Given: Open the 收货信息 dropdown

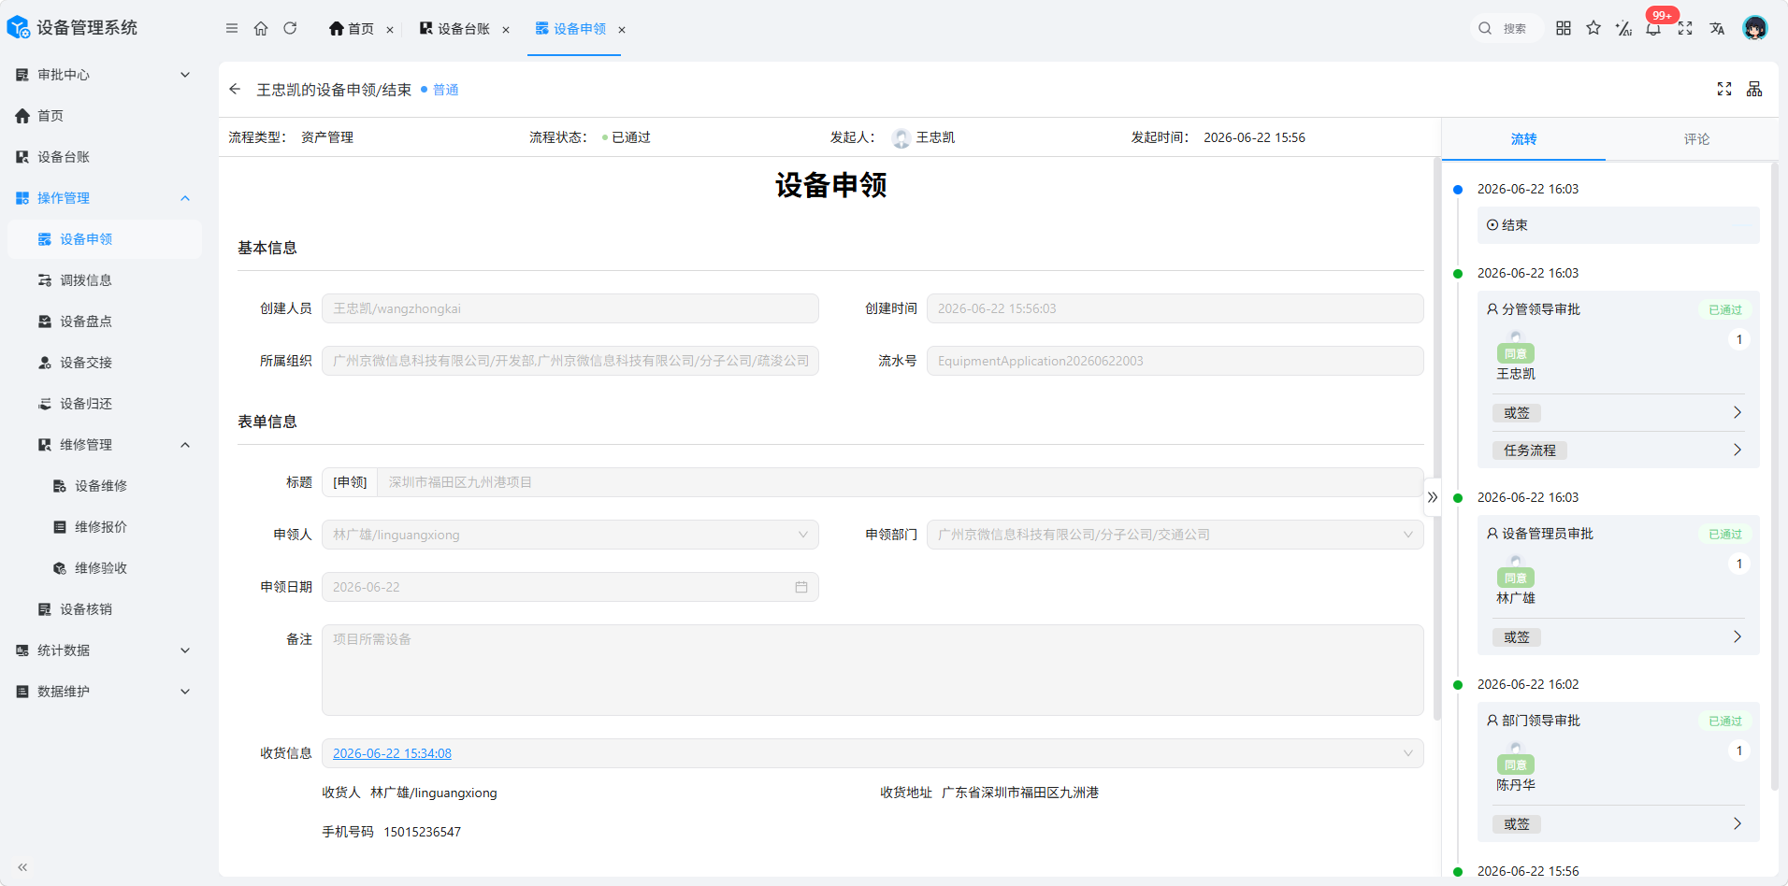Looking at the screenshot, I should click(x=872, y=753).
